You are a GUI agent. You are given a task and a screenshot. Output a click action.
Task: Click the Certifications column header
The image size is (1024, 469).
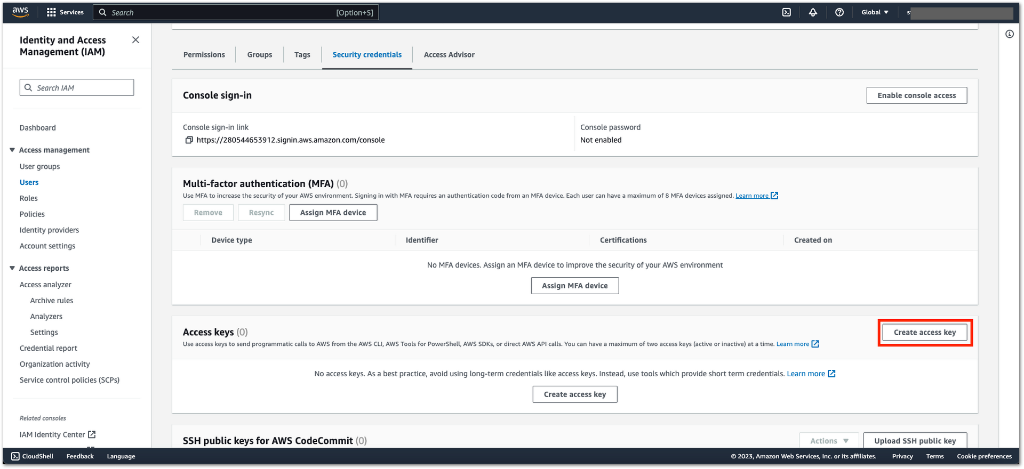click(623, 240)
